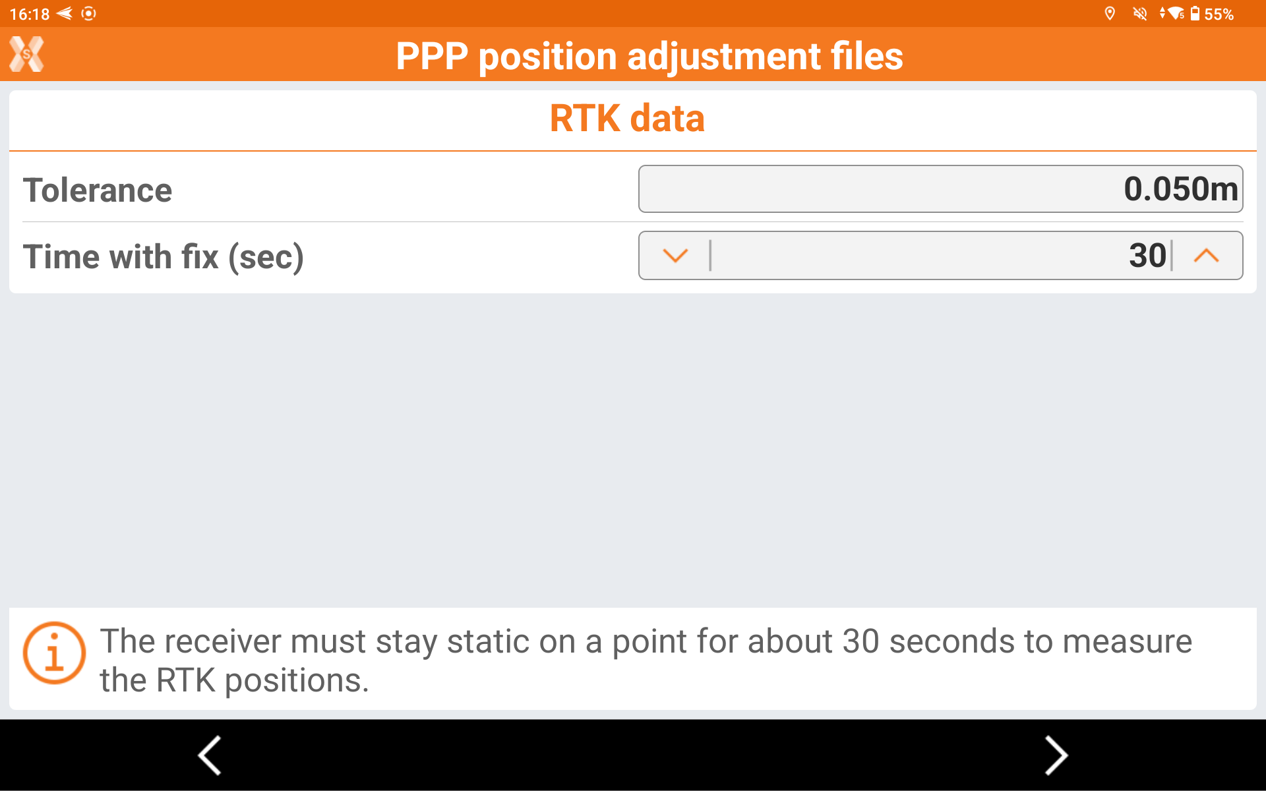The image size is (1266, 791).
Task: Tap the screen record status icon
Action: (89, 13)
